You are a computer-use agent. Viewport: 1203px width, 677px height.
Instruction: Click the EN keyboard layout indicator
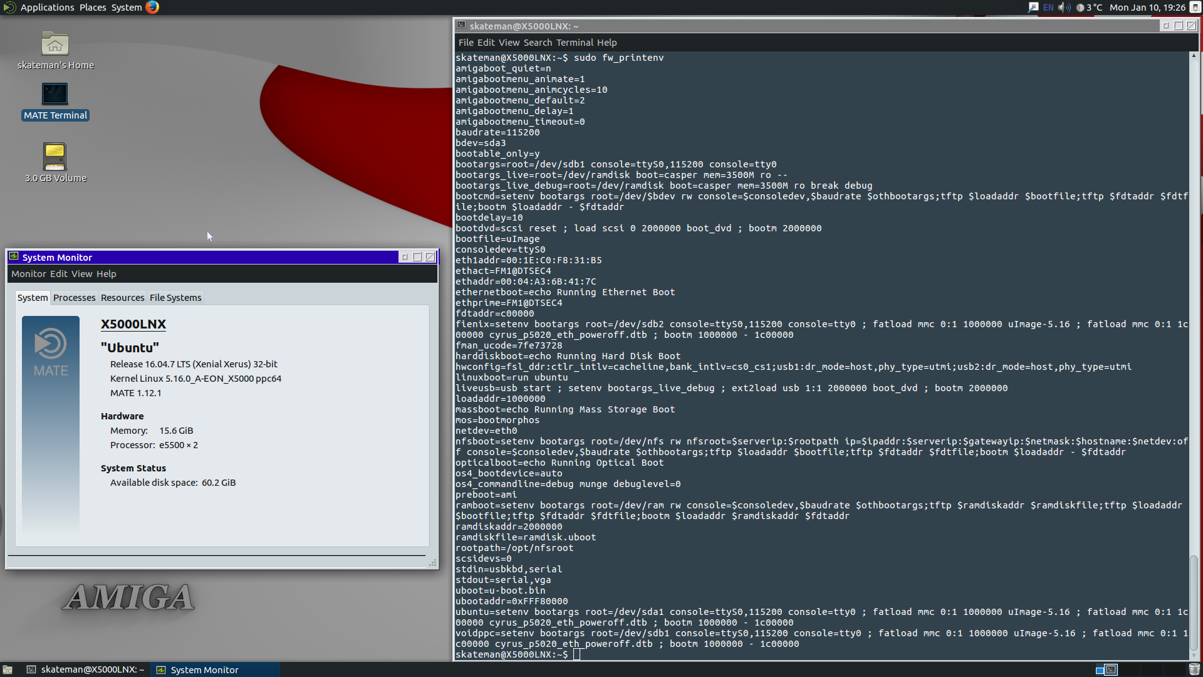pos(1048,8)
